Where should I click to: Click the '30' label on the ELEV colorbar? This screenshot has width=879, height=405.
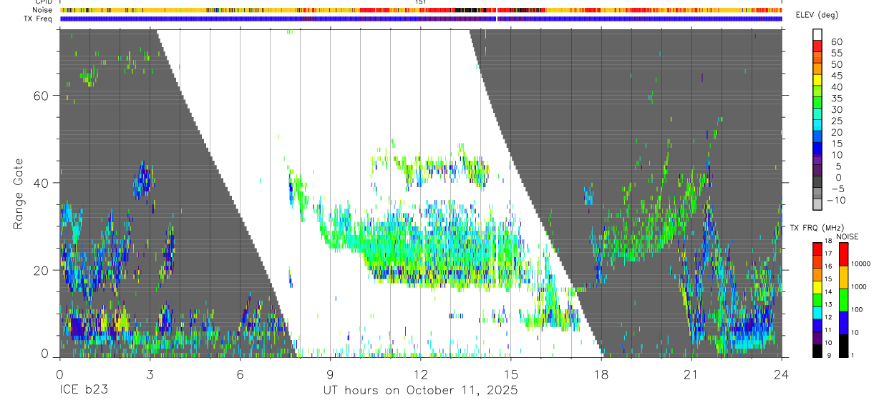[x=835, y=109]
